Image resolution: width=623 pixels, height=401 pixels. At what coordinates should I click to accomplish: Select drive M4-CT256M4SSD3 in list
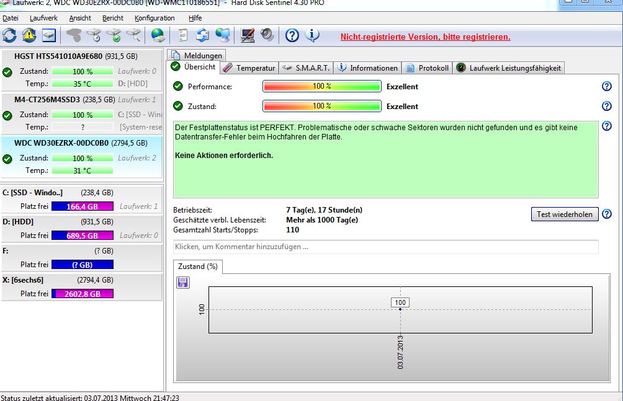(82, 113)
